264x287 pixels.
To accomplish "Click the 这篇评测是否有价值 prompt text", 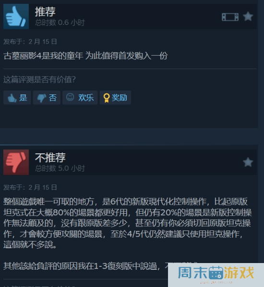I will (x=39, y=80).
